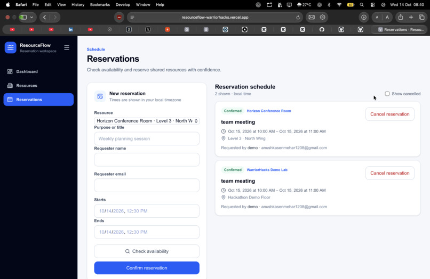Open Safari downloads icon
Screen dimensions: 430x279
pyautogui.click(x=364, y=17)
